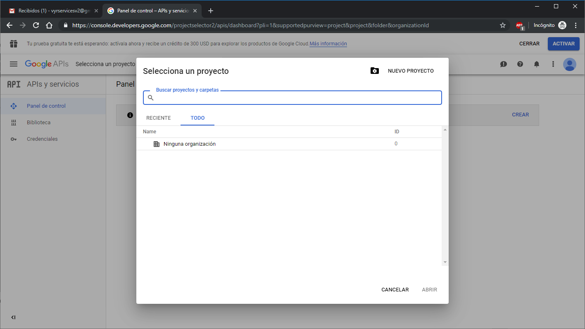Image resolution: width=585 pixels, height=329 pixels.
Task: Select the TODO tab
Action: coord(197,118)
